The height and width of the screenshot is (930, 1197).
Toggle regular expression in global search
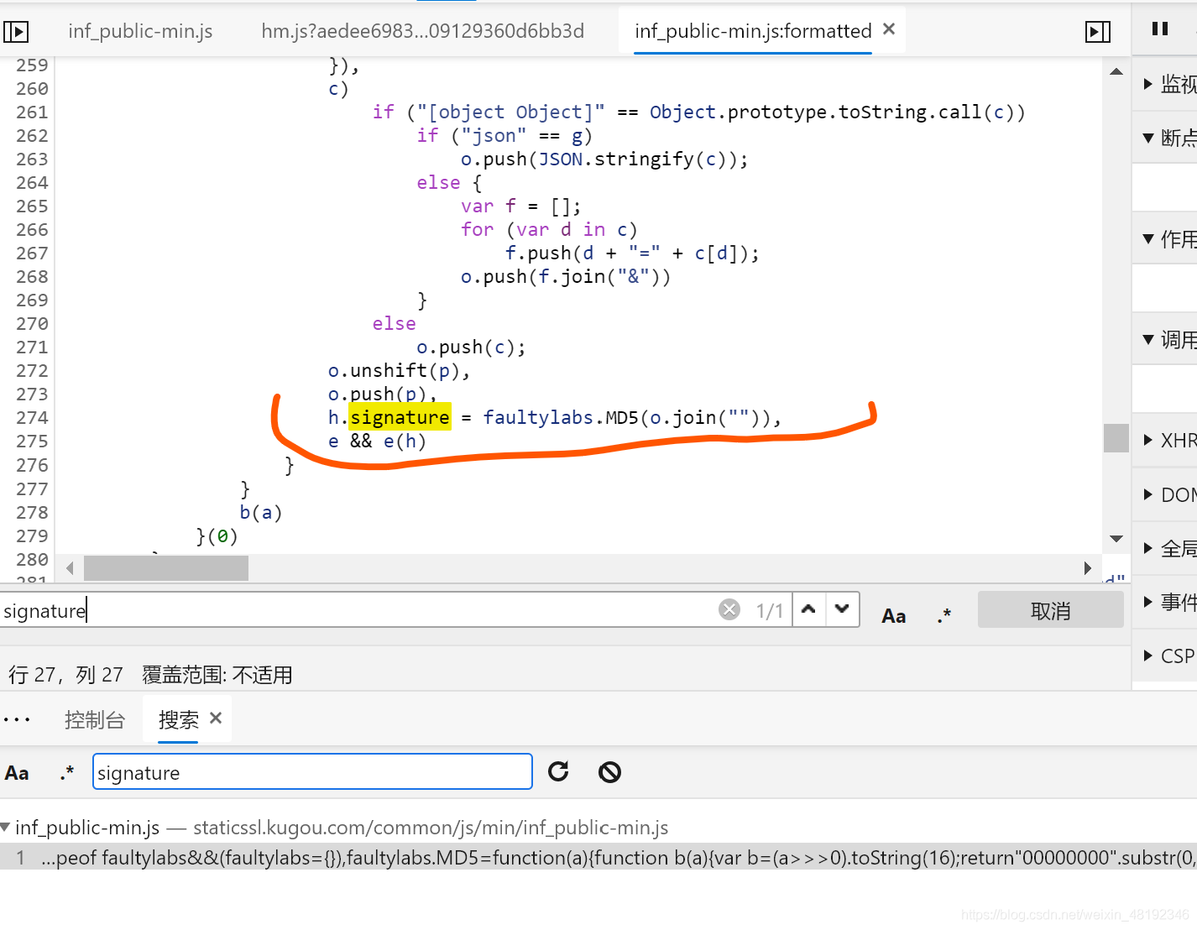point(67,773)
